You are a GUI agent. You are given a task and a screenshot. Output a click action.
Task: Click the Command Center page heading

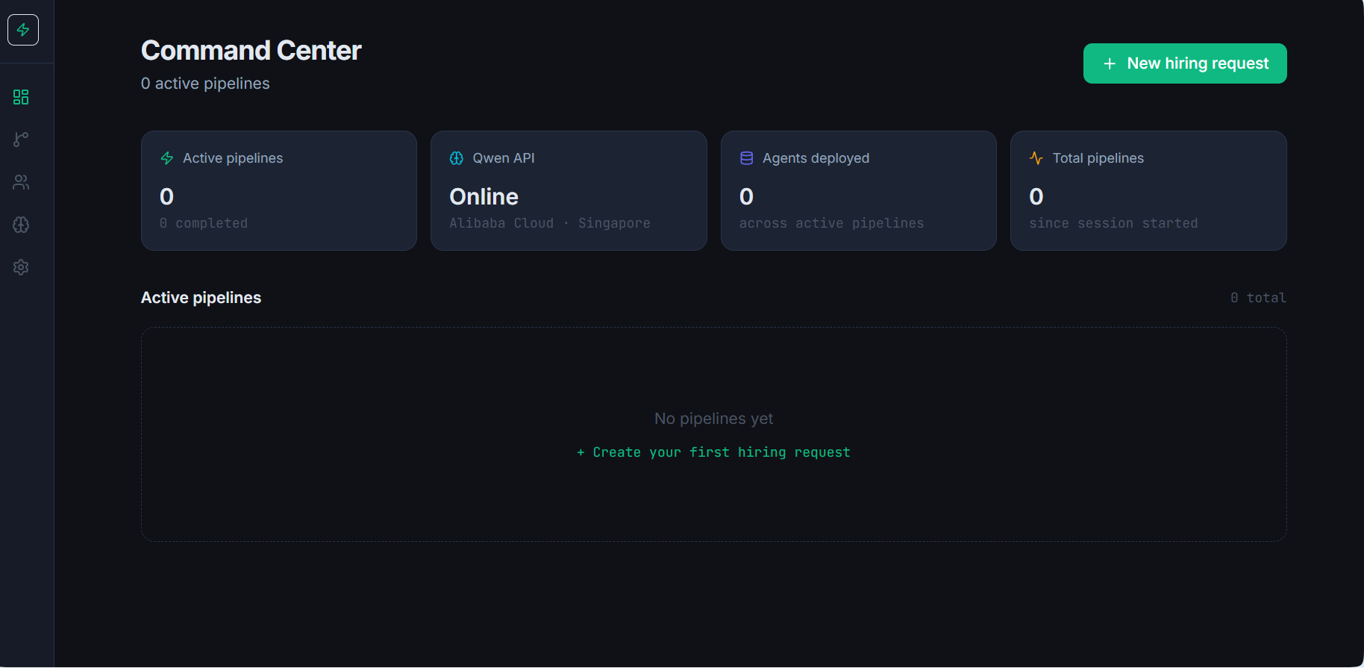[251, 51]
